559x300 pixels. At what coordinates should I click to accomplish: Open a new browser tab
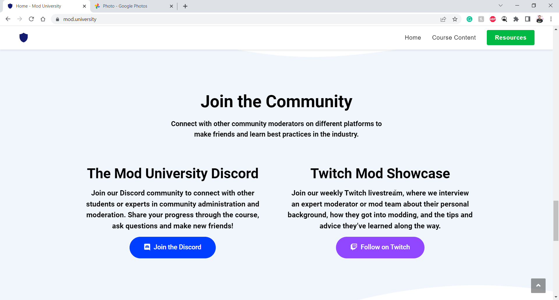point(185,6)
